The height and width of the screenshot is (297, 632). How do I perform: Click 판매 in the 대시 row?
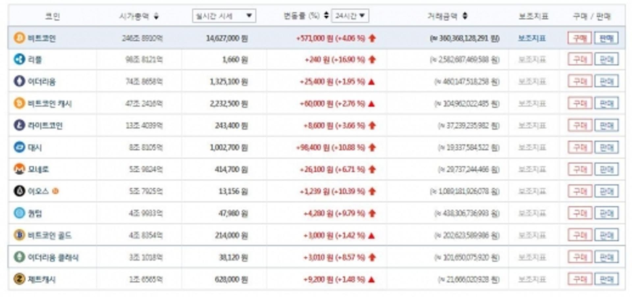pos(606,147)
